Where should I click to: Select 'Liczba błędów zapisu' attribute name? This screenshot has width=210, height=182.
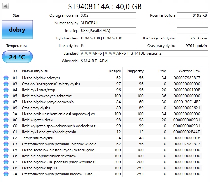[x=39, y=168]
